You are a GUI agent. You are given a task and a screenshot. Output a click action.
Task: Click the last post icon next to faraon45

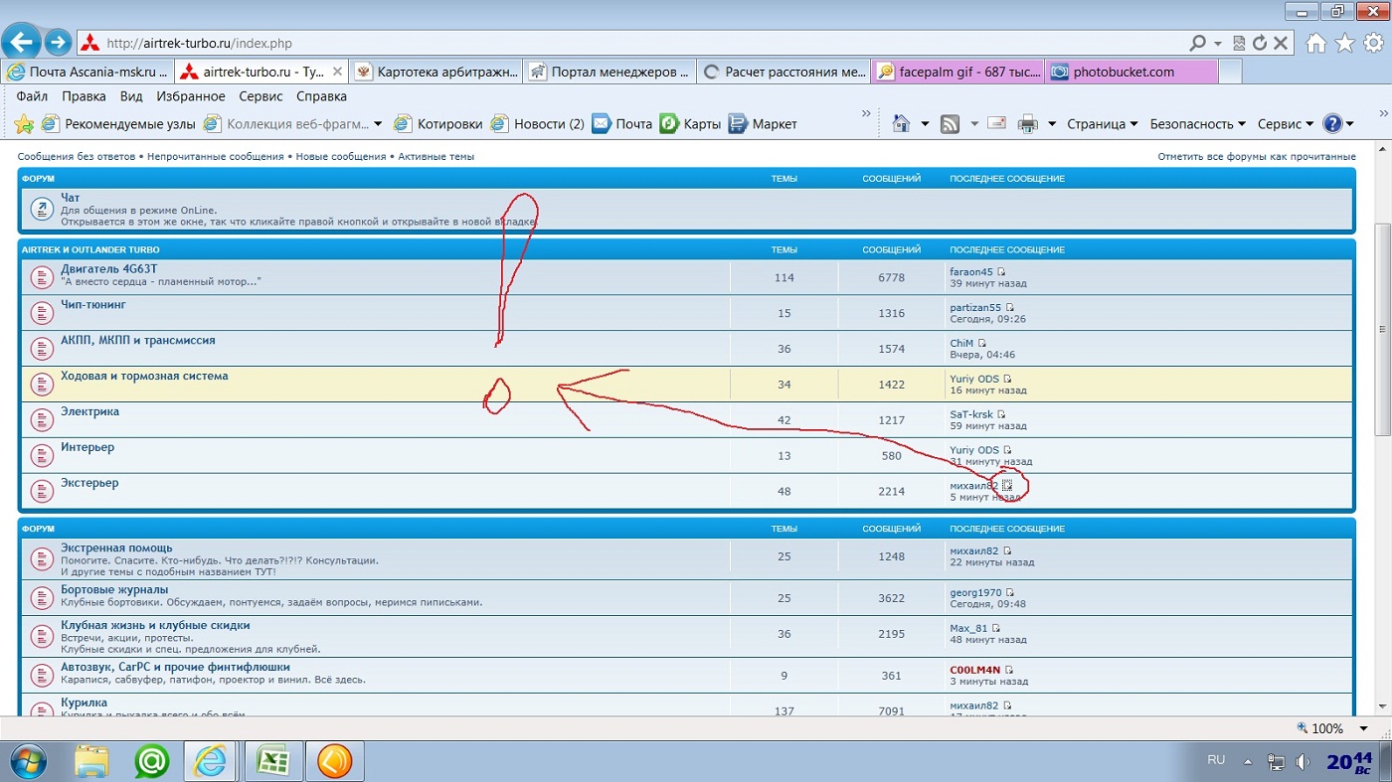[x=1001, y=272]
